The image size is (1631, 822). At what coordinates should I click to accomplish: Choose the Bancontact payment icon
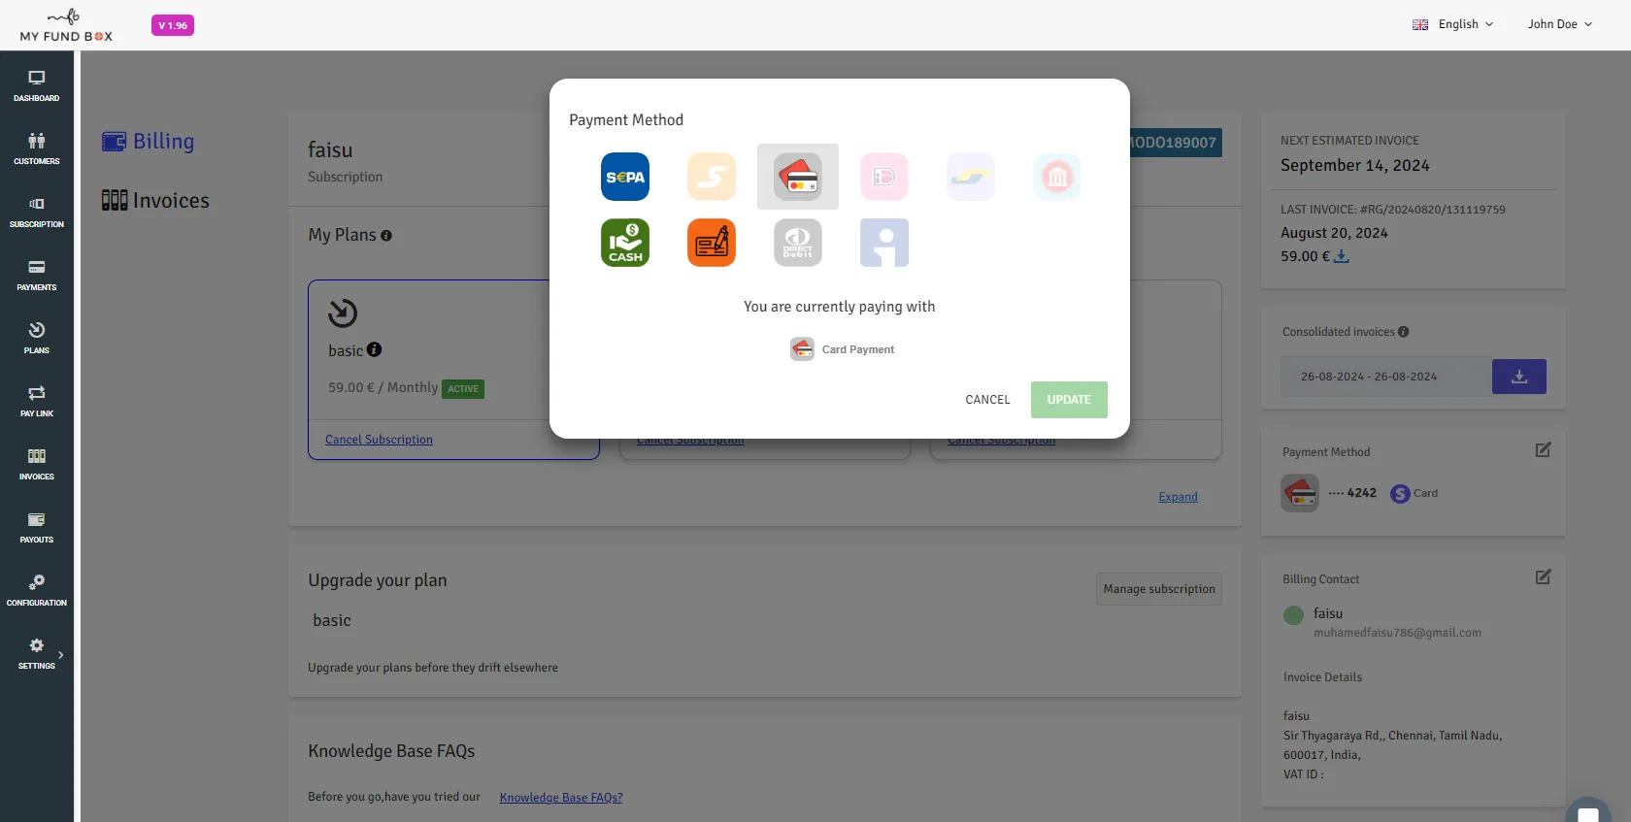(x=971, y=177)
